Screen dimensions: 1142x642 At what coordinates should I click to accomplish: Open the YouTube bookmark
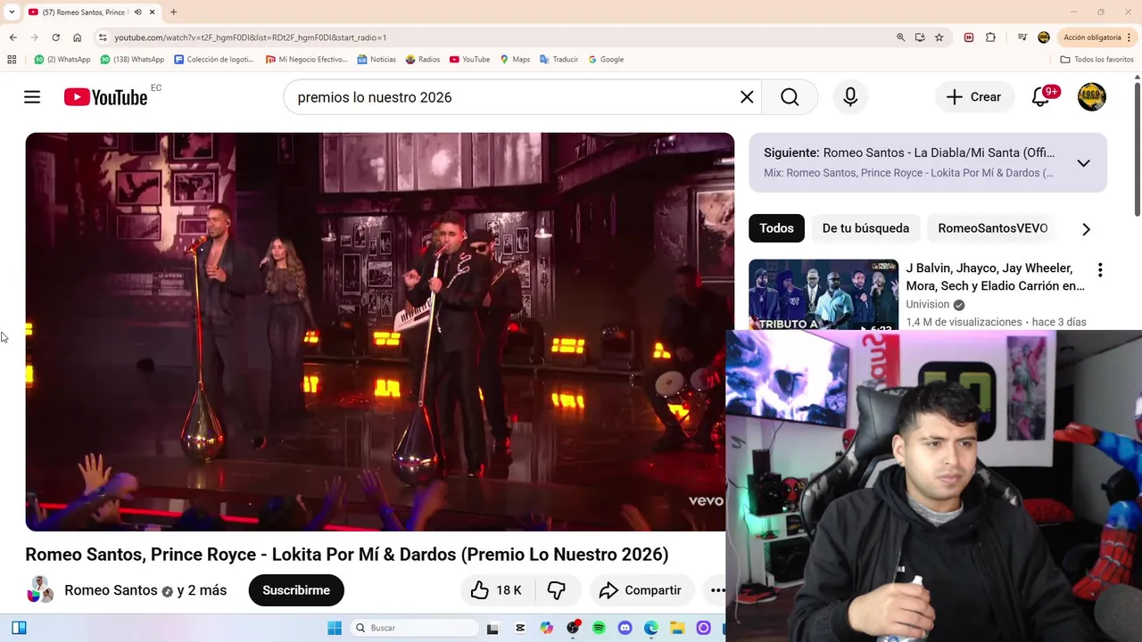click(470, 60)
